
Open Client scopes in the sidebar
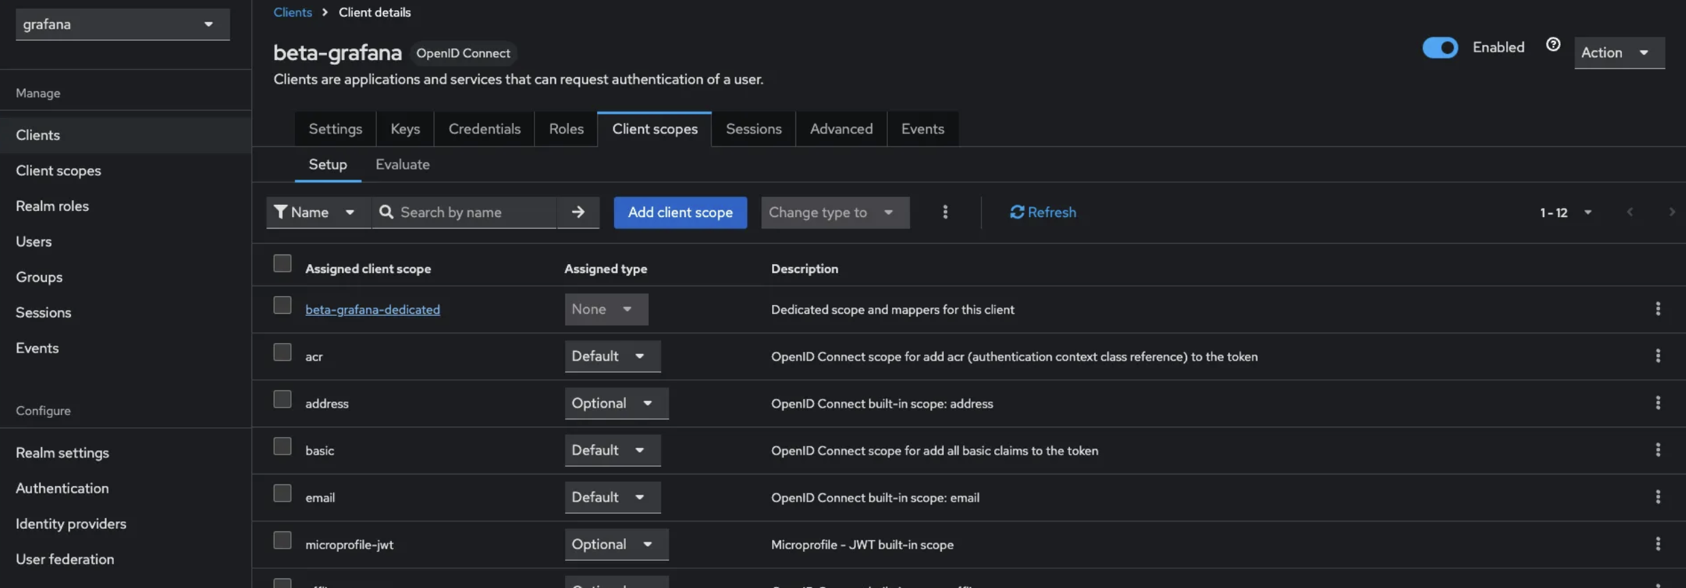[125, 170]
